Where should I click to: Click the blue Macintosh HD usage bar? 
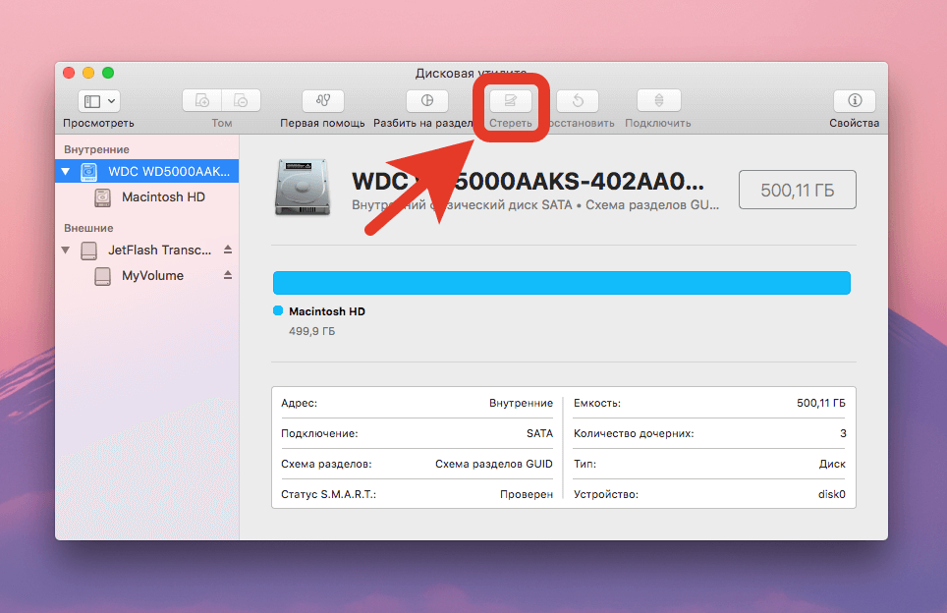click(x=562, y=283)
